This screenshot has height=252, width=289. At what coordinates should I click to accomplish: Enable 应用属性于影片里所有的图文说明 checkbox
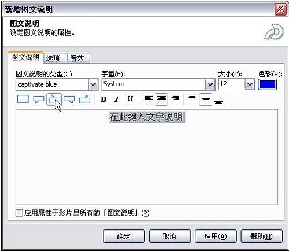pos(19,213)
